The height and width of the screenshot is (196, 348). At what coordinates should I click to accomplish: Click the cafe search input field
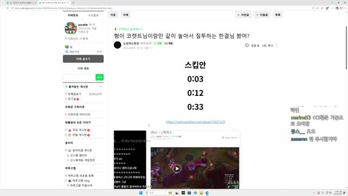tap(79, 77)
